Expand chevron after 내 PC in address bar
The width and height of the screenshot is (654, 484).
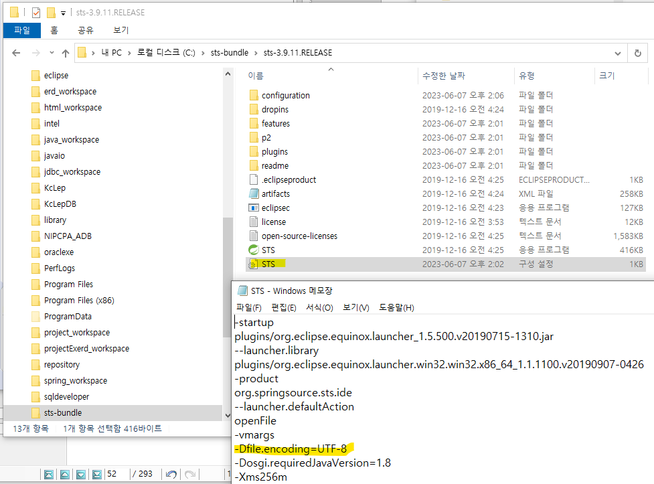pos(129,53)
